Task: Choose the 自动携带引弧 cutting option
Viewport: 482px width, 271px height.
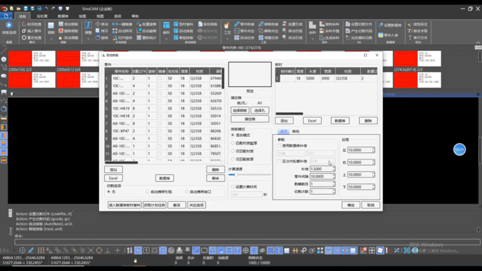Action: pyautogui.click(x=147, y=192)
